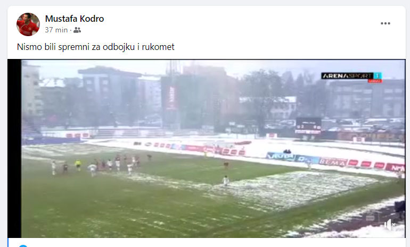This screenshot has height=247, width=410.
Task: Click the friends audience icon beside 37 min
Action: coord(77,30)
